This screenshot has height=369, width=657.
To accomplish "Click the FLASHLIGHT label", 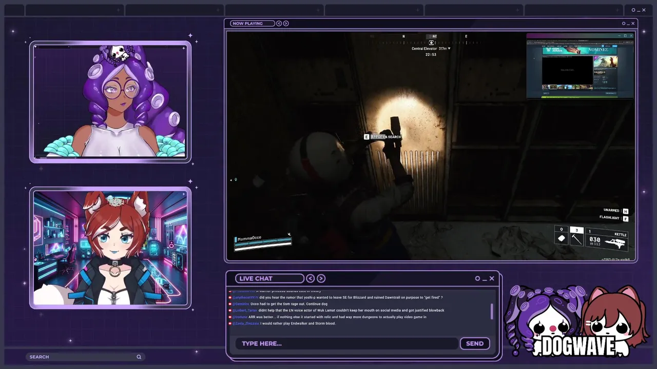I will pos(609,218).
